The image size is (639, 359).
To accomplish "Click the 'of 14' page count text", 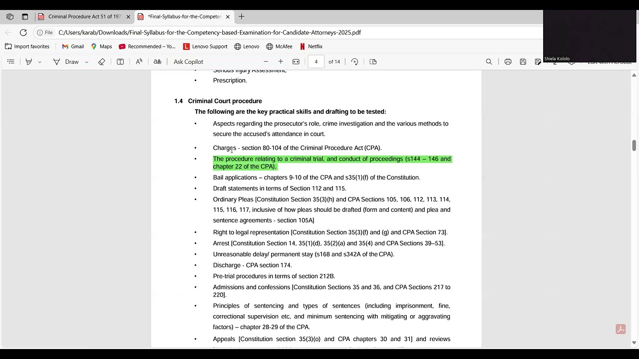I will tap(334, 62).
